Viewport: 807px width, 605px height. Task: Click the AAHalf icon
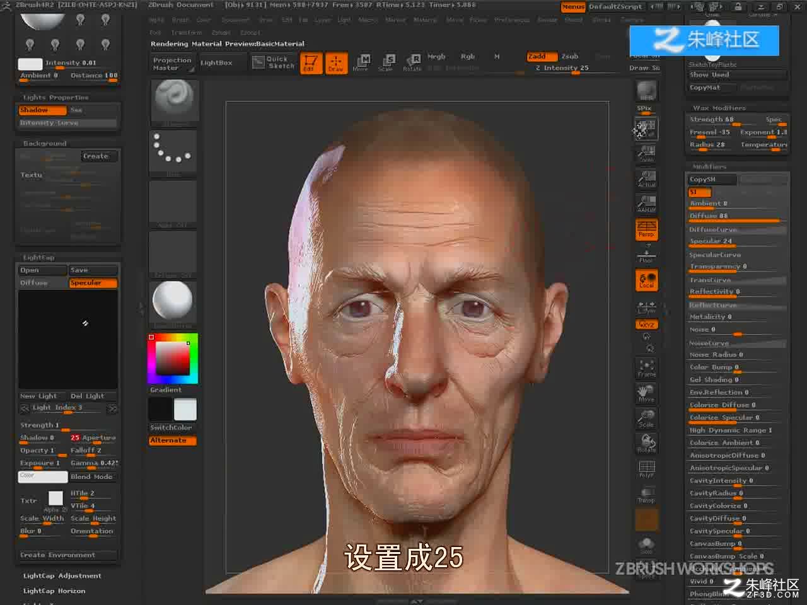click(646, 204)
